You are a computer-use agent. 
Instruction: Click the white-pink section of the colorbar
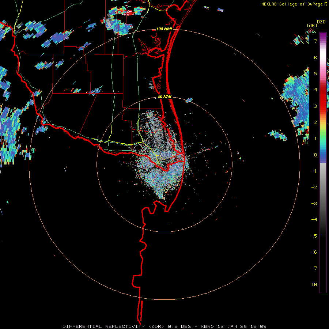coord(323,58)
